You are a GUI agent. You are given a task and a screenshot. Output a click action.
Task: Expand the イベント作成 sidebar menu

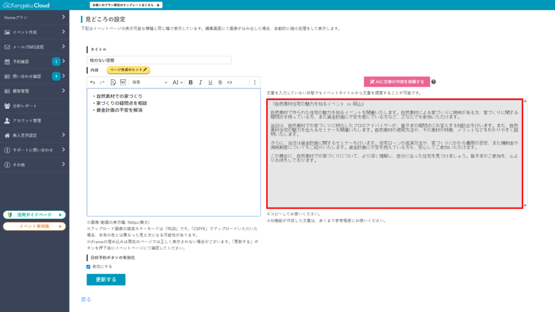35,32
